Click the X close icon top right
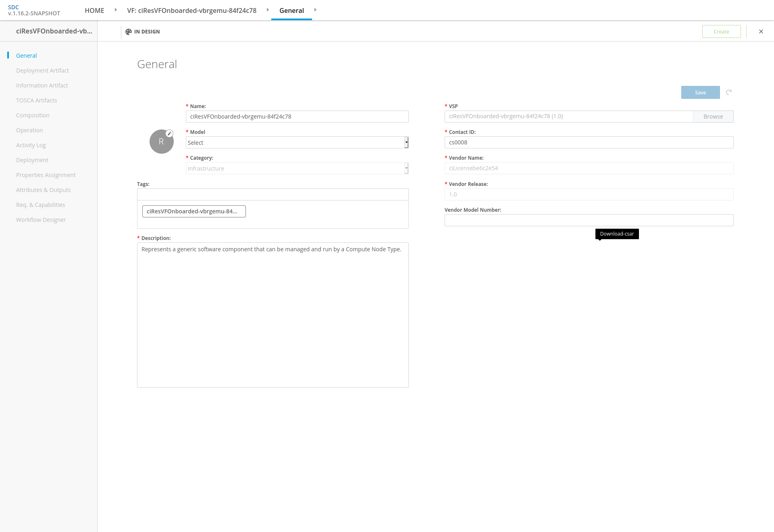Screen dimensions: 774x532 pyautogui.click(x=761, y=31)
